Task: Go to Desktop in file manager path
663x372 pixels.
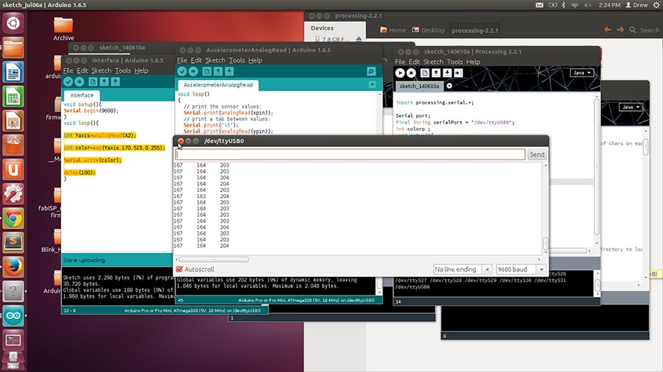Action: pyautogui.click(x=428, y=30)
